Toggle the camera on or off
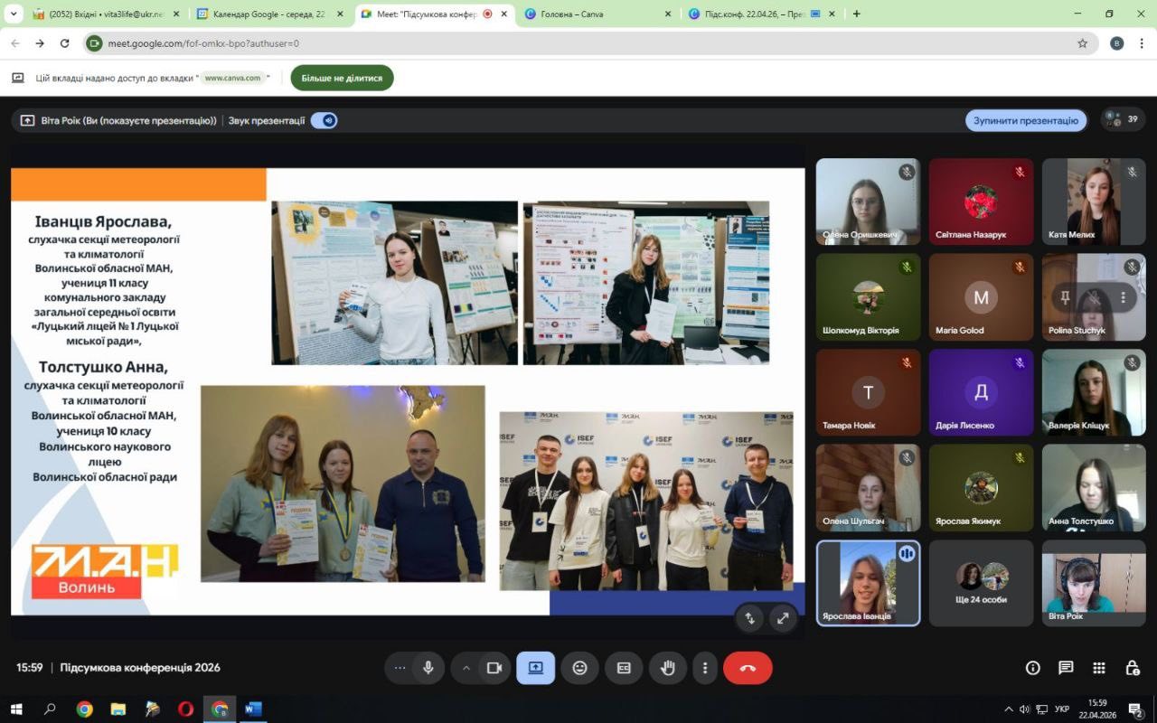The image size is (1157, 723). (494, 668)
